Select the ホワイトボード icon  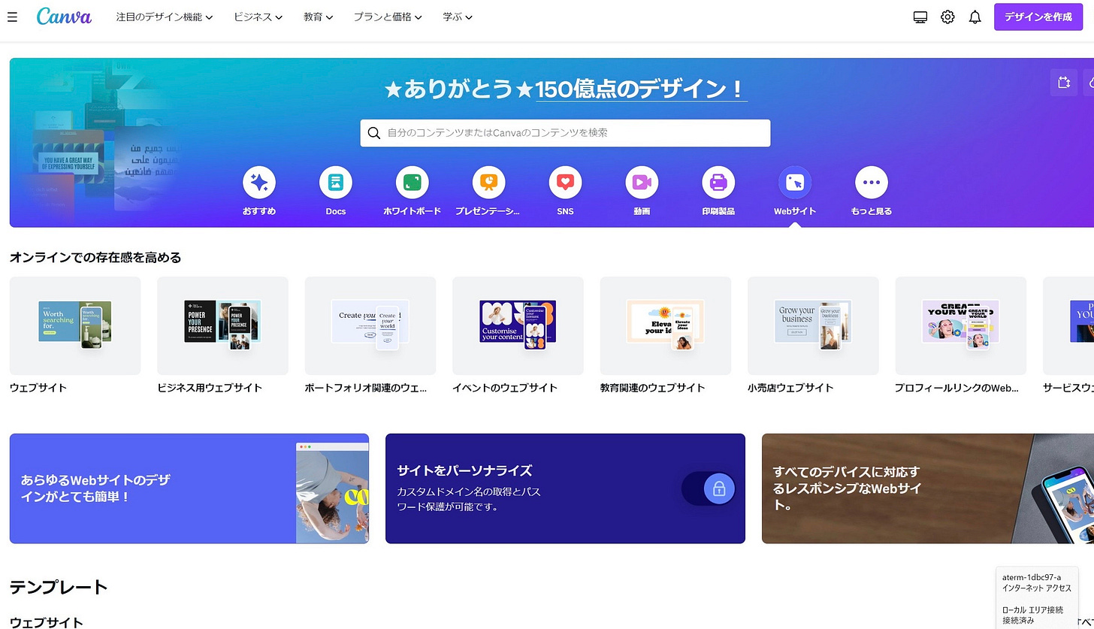pyautogui.click(x=413, y=182)
